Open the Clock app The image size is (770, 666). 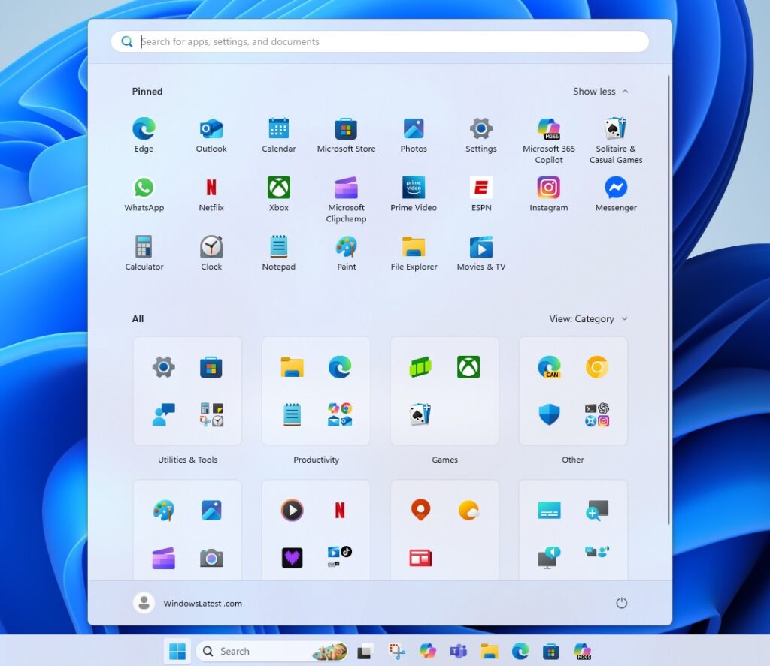pyautogui.click(x=211, y=248)
